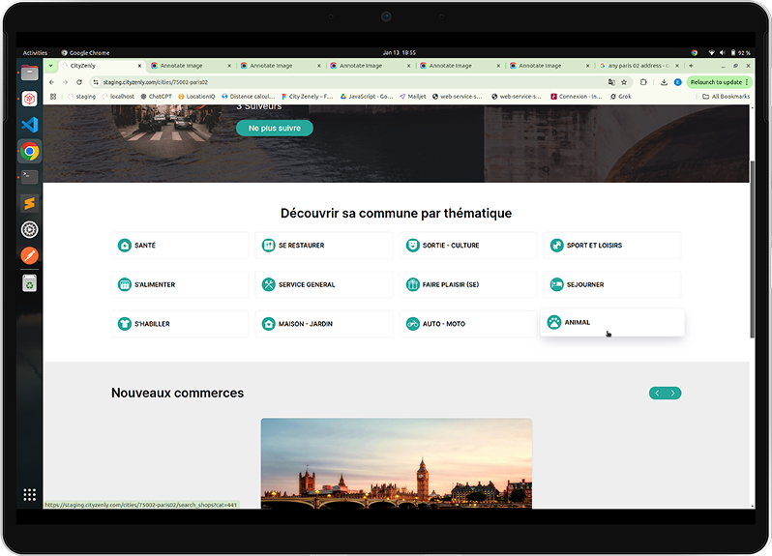Focus the address bar URL field

344,82
